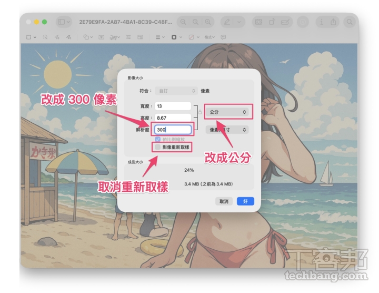Select the Draw tool
The height and width of the screenshot is (293, 379).
point(69,37)
